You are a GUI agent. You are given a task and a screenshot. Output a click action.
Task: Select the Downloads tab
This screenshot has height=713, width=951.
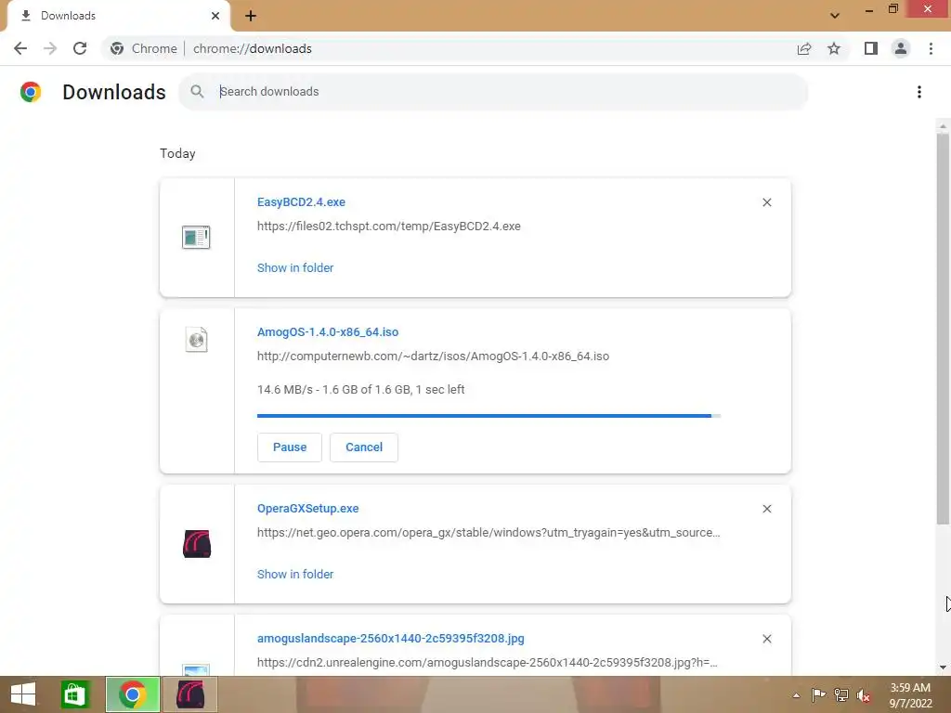[118, 16]
